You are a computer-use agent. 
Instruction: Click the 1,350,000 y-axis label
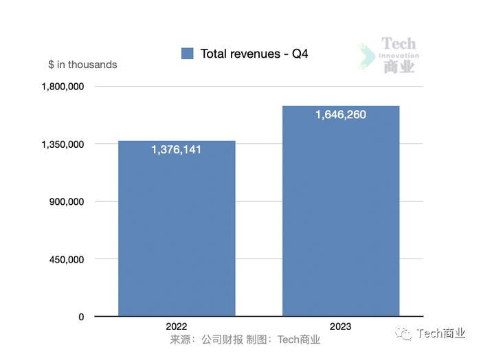63,144
